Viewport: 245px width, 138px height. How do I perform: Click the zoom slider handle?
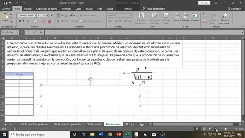coord(226,129)
